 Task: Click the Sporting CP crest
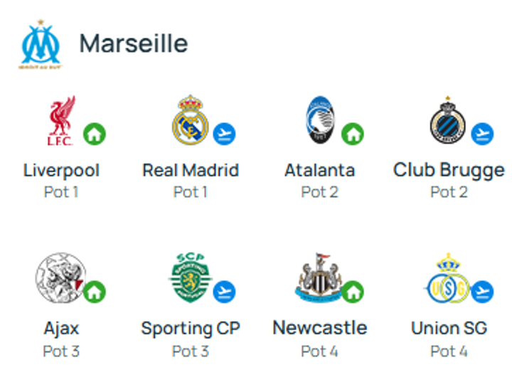click(x=190, y=276)
